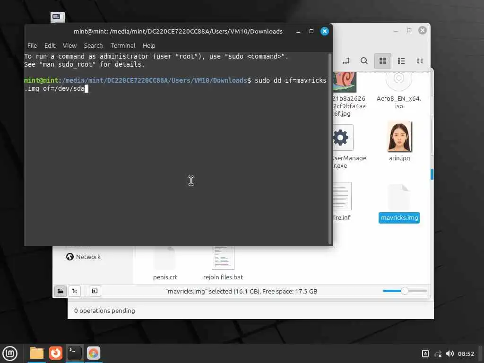
Task: Select the mavricks.img file
Action: (x=399, y=203)
